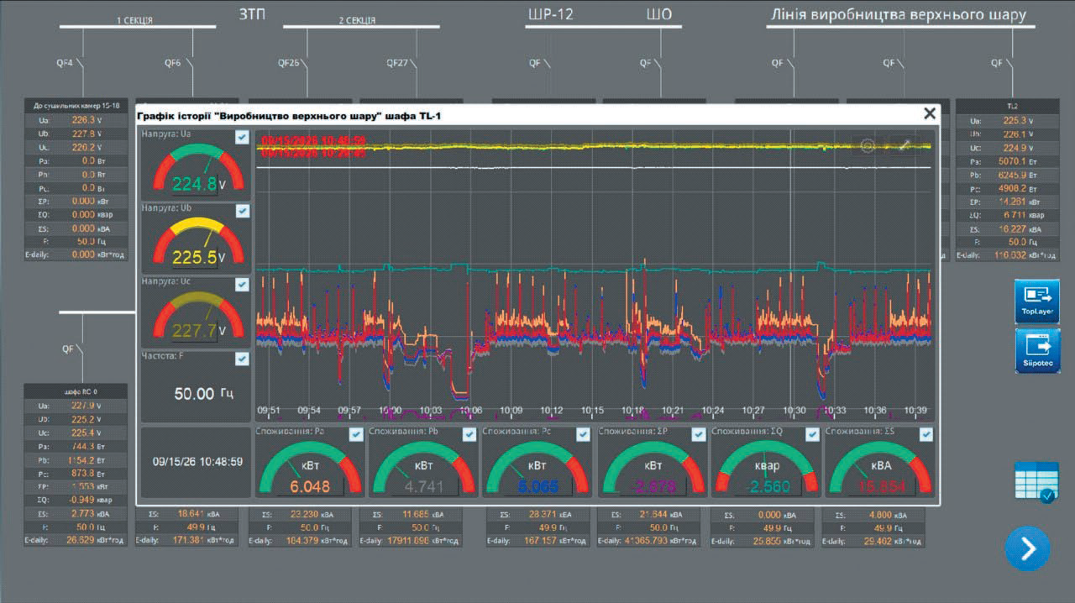Toggle the Споживання: ΣS checkbox
Image resolution: width=1075 pixels, height=603 pixels.
pyautogui.click(x=926, y=434)
